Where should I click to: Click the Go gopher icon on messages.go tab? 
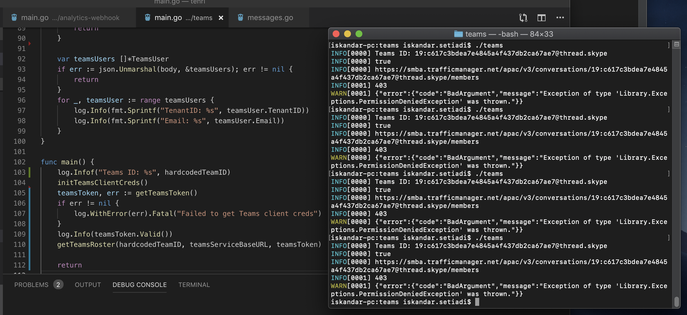pos(240,17)
